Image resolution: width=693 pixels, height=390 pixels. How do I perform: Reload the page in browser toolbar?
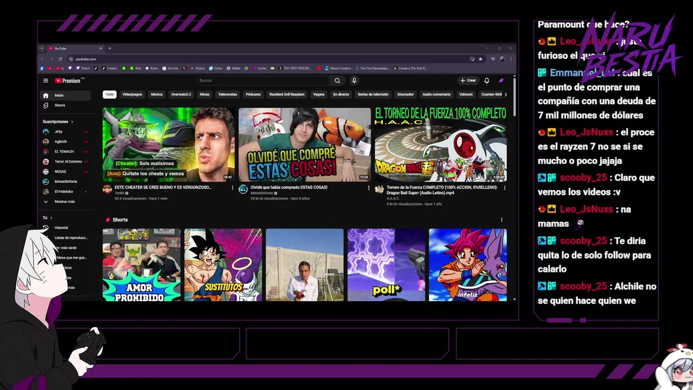60,59
